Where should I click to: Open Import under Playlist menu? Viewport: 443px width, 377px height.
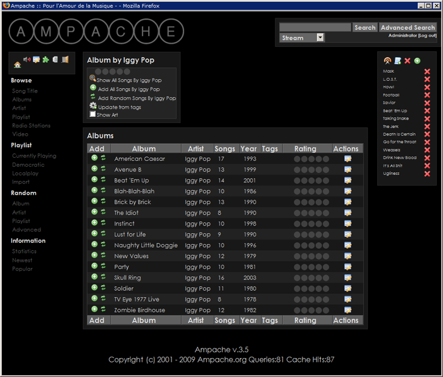click(21, 182)
